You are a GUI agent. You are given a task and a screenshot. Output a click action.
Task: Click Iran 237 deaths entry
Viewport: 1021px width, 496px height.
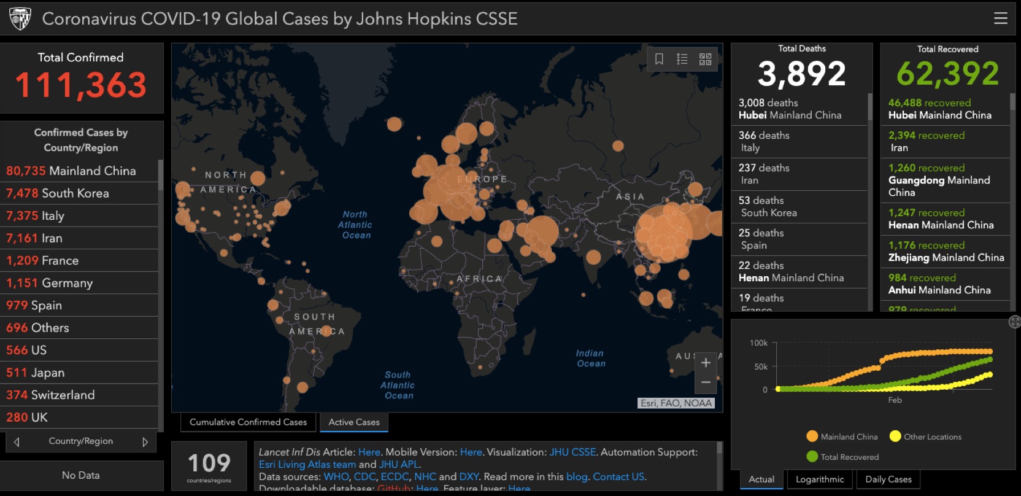click(799, 174)
